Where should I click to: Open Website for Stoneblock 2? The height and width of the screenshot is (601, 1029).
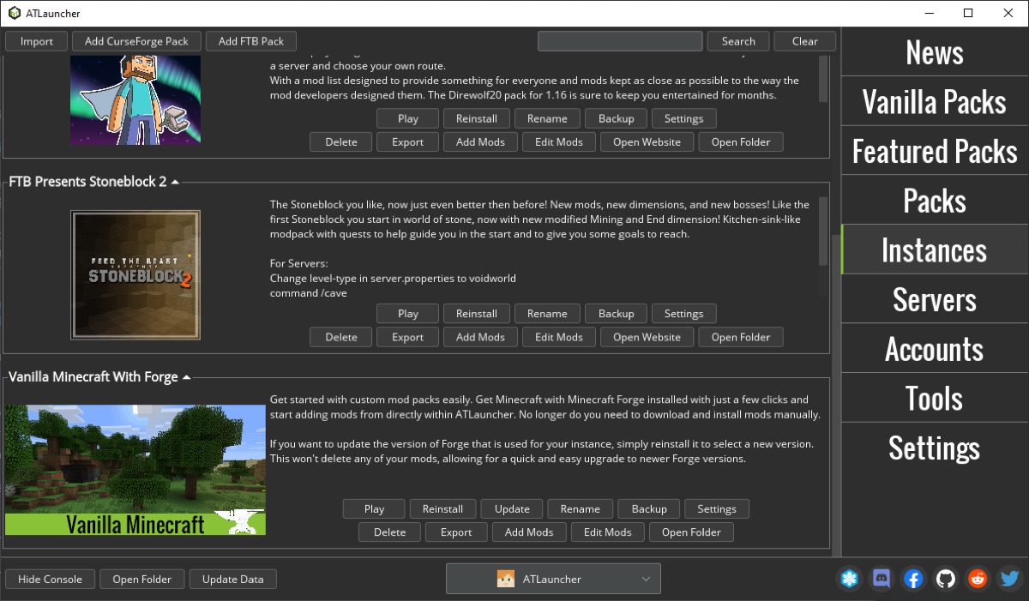647,337
